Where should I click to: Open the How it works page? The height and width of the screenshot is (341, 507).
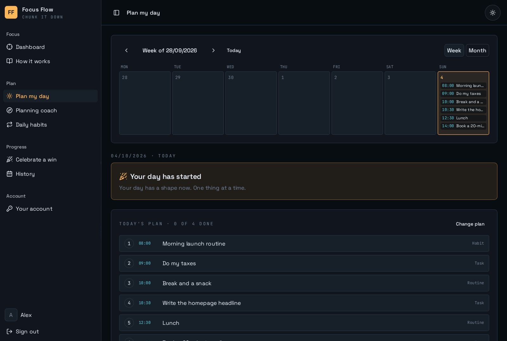pyautogui.click(x=51, y=61)
